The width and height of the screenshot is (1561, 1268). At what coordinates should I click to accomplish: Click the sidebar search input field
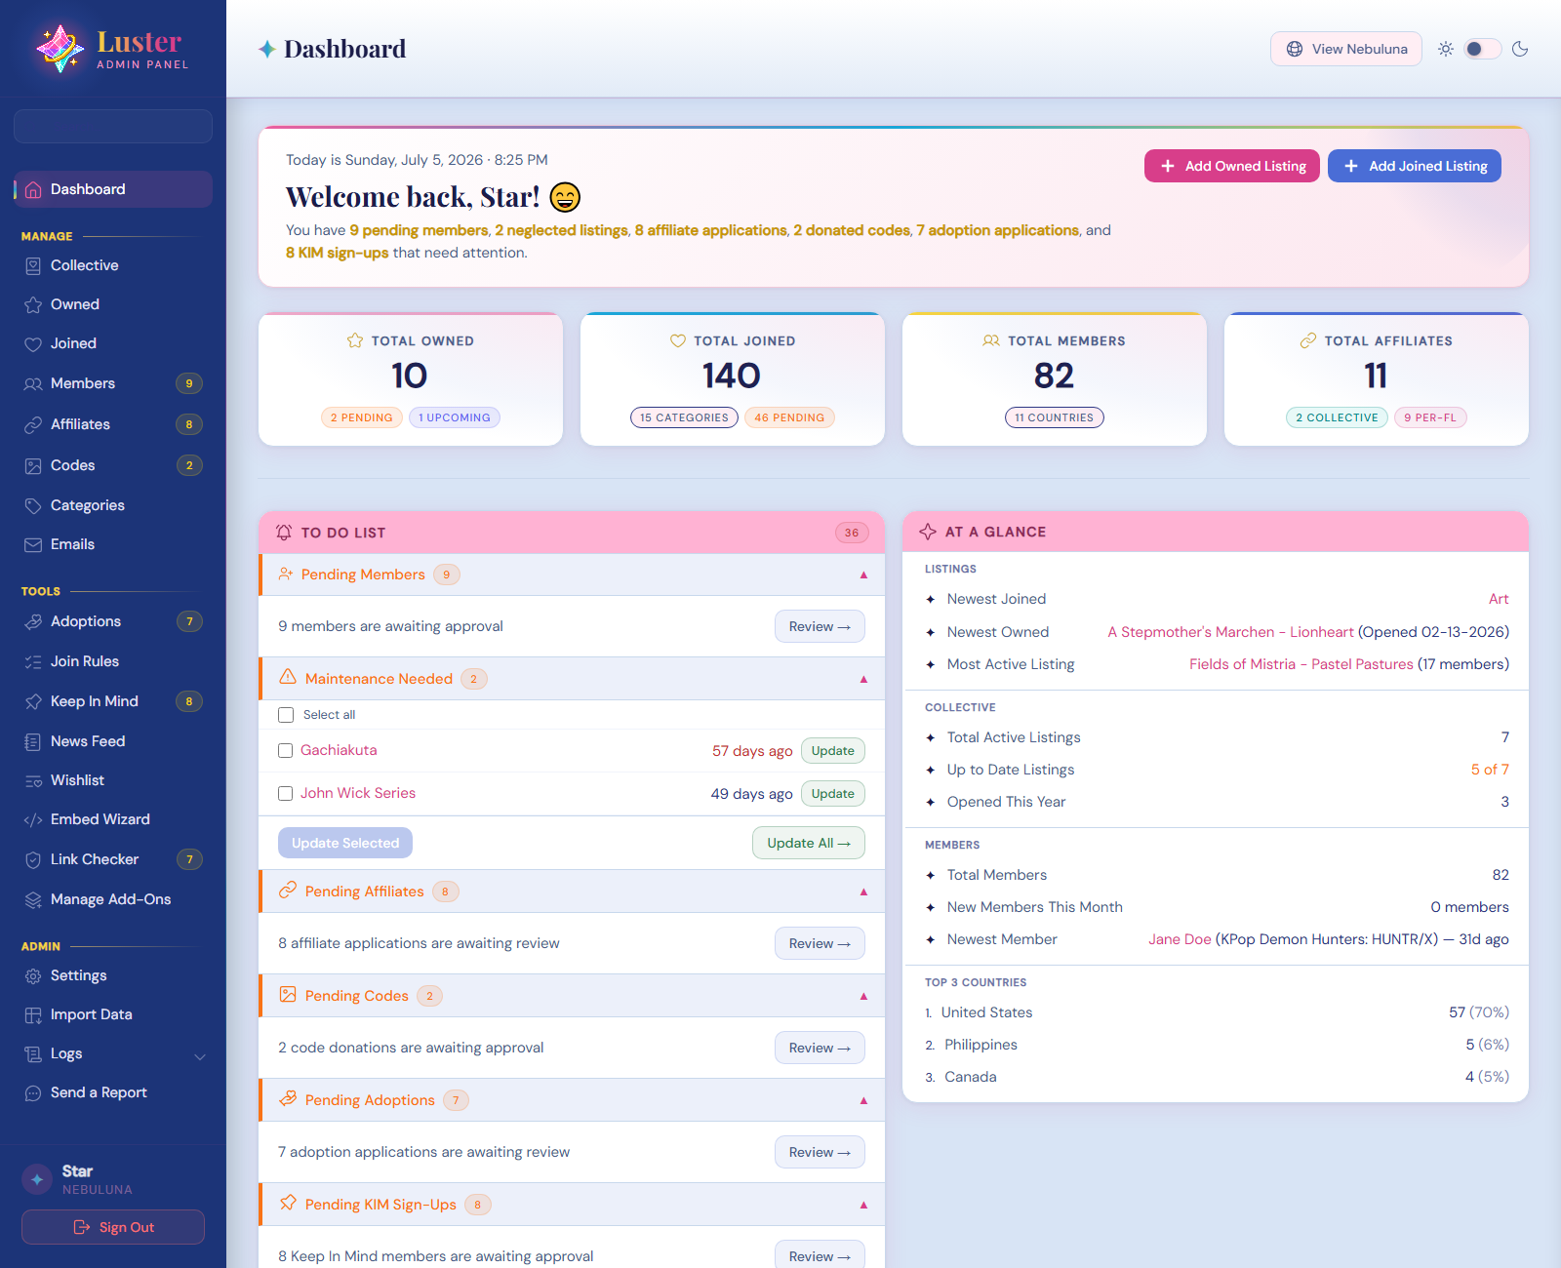click(x=113, y=127)
